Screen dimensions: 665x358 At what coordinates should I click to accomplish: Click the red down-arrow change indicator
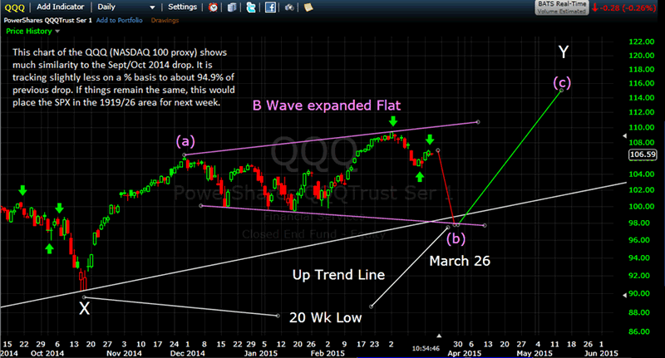[594, 7]
